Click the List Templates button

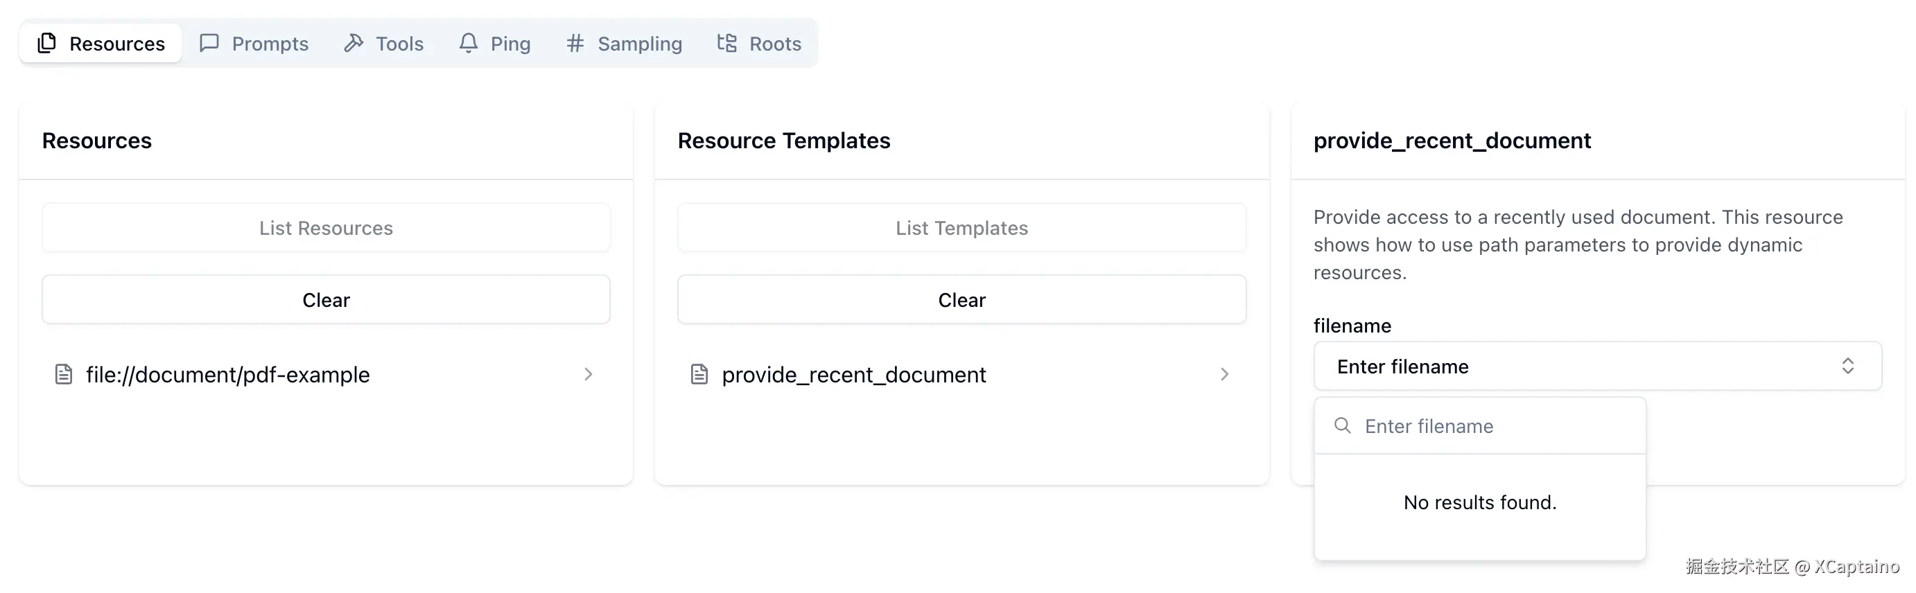pos(961,227)
